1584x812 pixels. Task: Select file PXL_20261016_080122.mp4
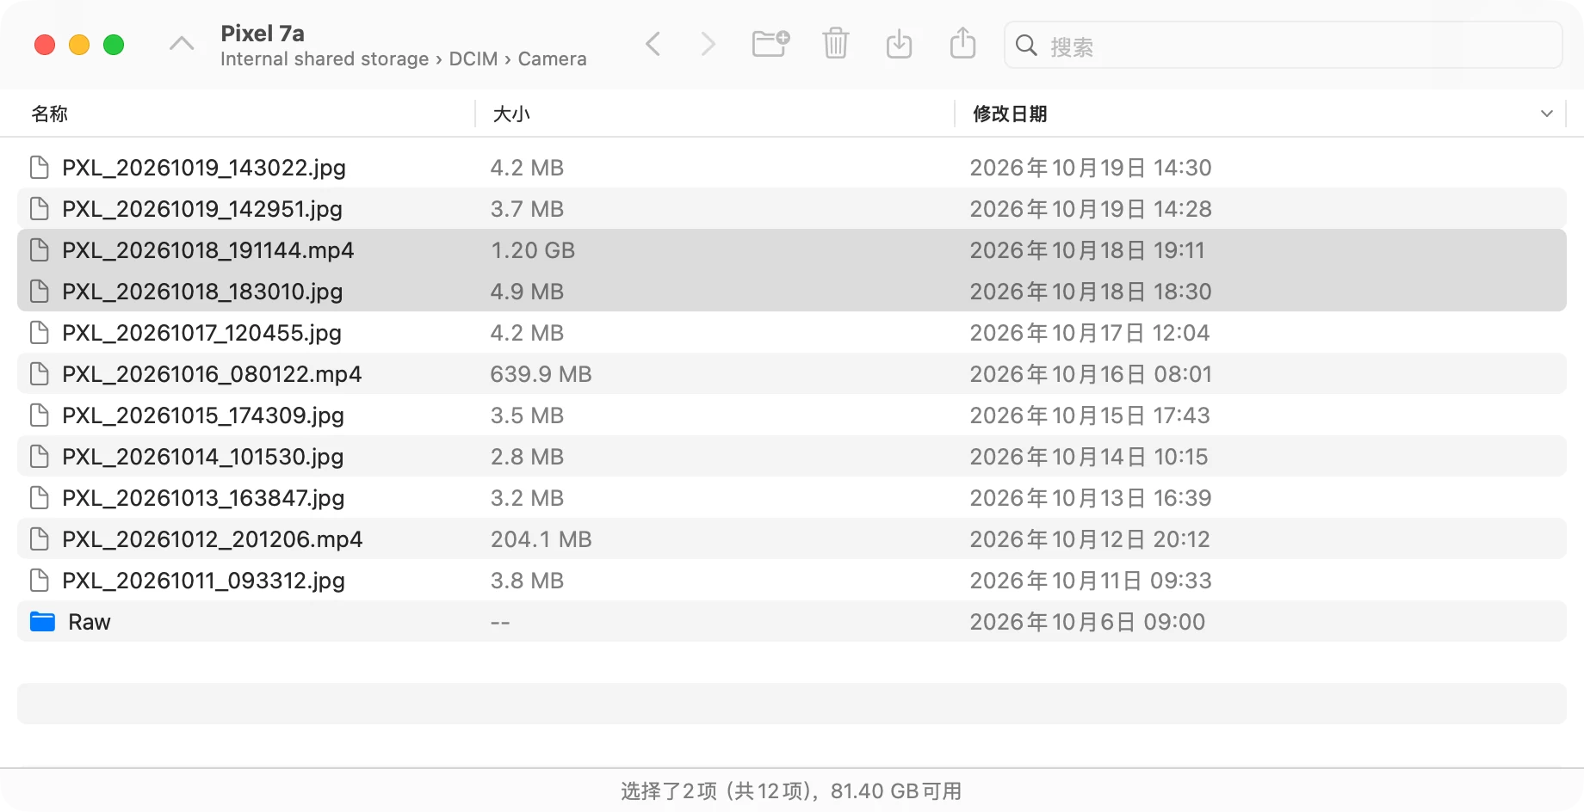212,373
